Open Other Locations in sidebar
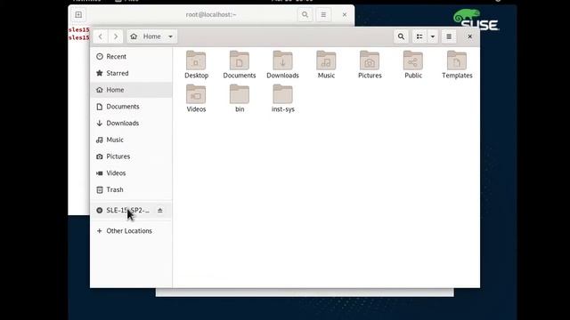 pyautogui.click(x=131, y=231)
